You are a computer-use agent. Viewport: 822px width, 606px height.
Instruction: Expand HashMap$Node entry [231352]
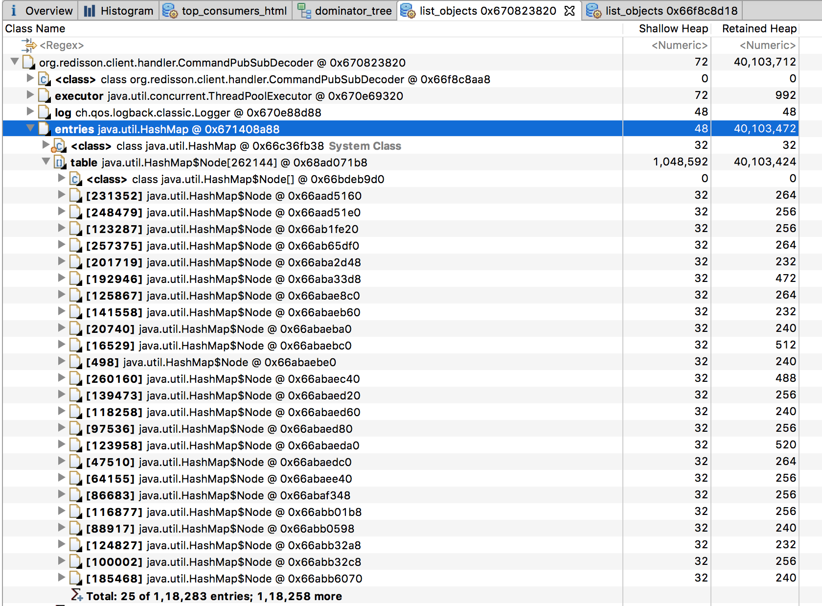tap(61, 195)
